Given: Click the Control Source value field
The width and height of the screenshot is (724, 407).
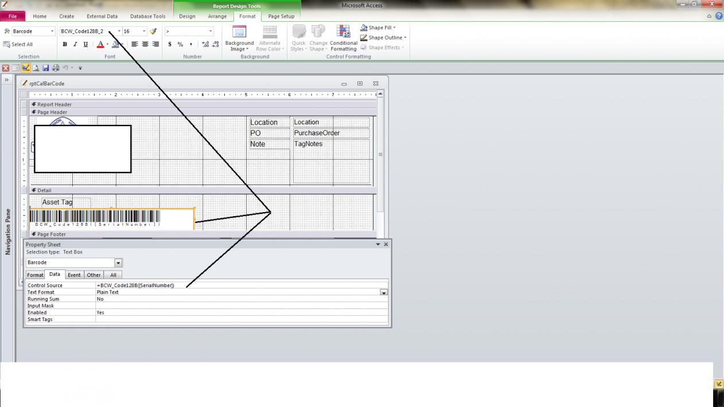Looking at the screenshot, I should (x=242, y=285).
